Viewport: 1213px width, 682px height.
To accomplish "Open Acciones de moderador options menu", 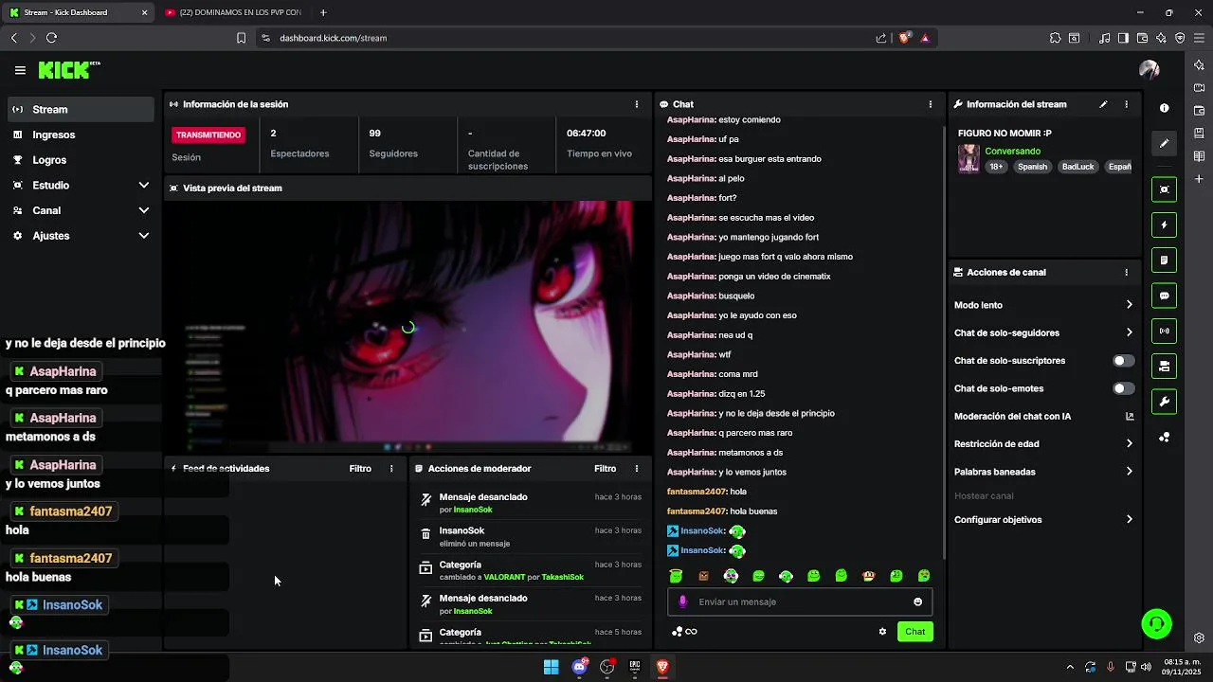I will click(x=637, y=468).
